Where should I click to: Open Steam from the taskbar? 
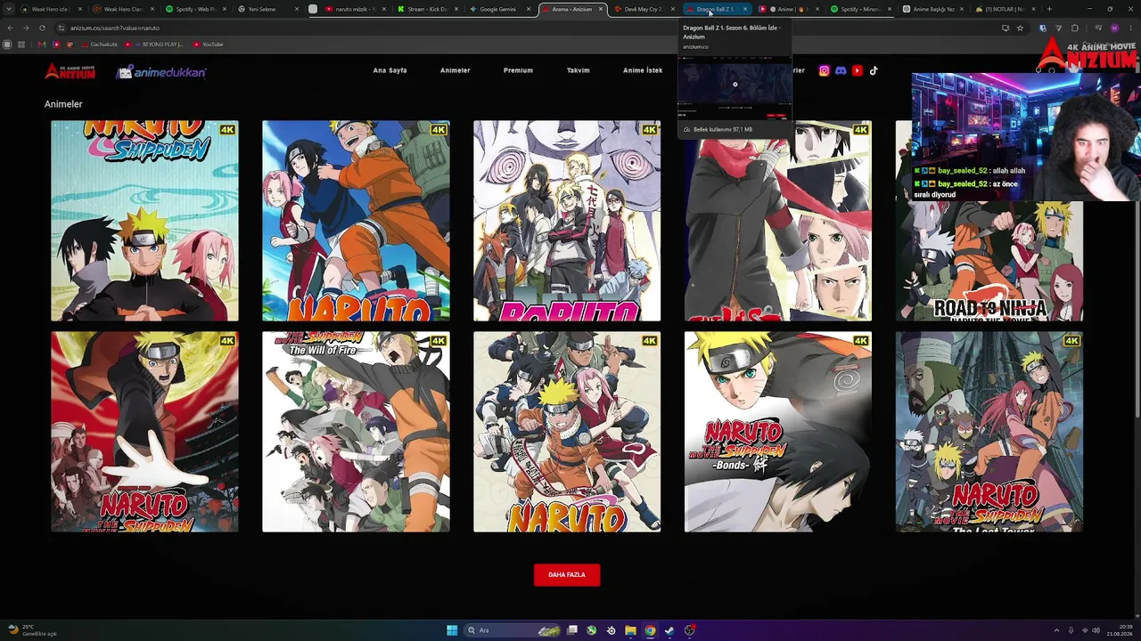click(x=669, y=630)
